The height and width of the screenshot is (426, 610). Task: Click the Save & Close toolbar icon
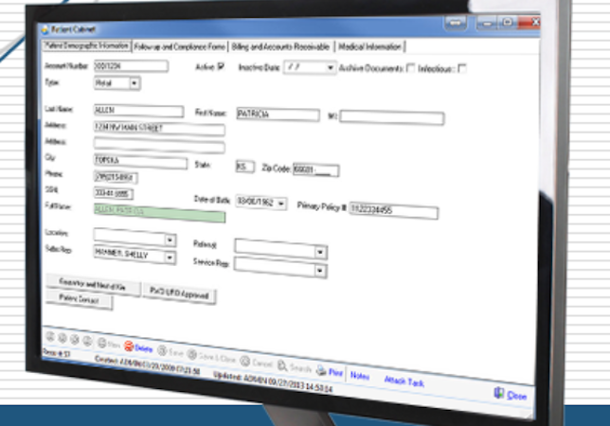[192, 354]
